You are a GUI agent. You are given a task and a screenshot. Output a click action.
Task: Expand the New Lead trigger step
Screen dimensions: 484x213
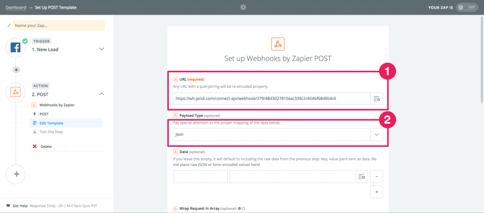click(x=101, y=49)
